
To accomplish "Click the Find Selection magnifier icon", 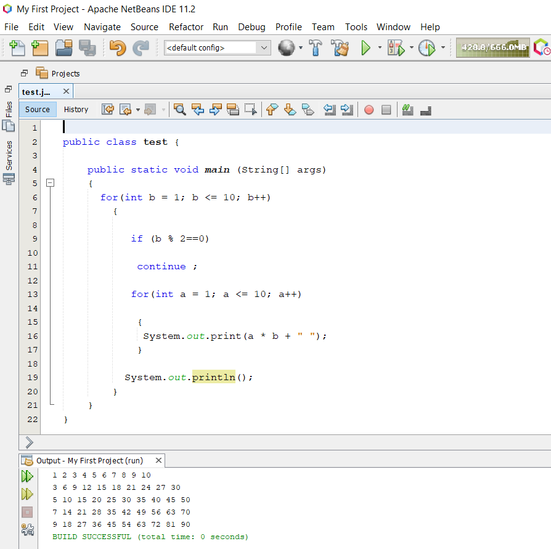I will point(179,110).
